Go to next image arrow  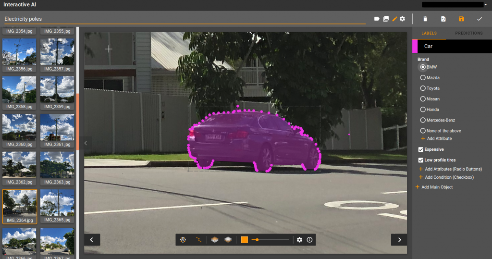tap(399, 240)
